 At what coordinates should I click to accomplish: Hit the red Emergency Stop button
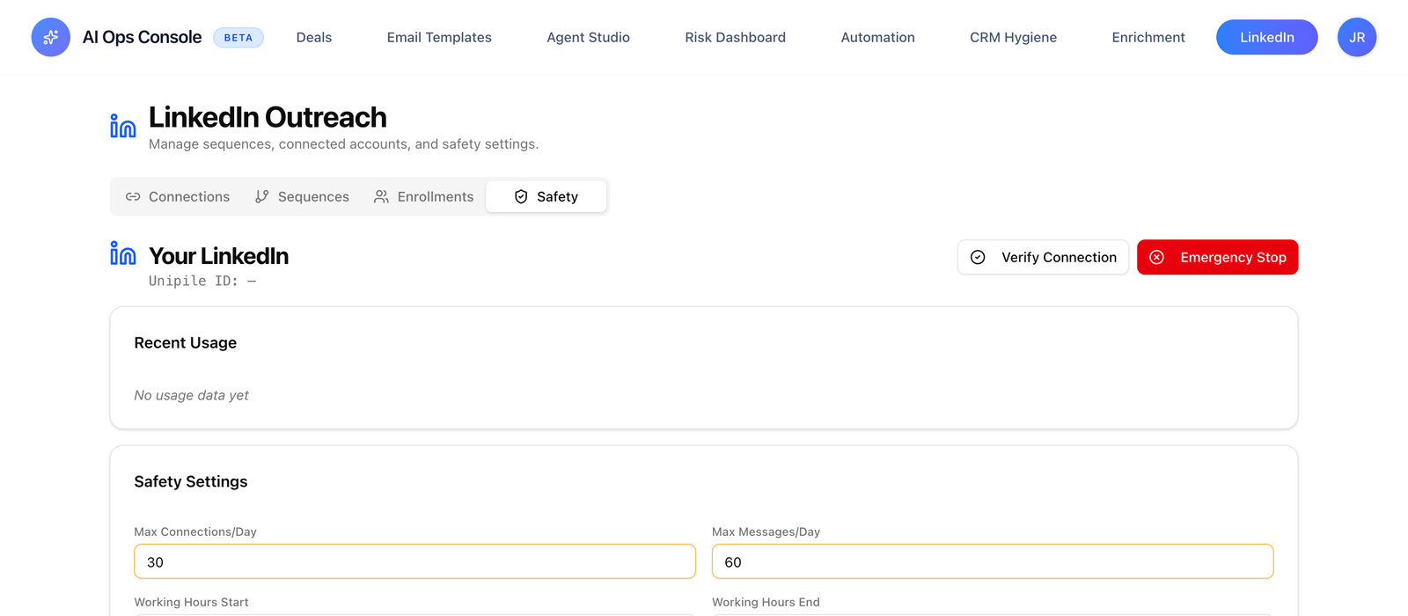[1218, 257]
